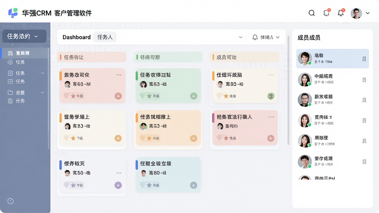Expand the sidebar folder item chevron
379x213 pixels.
point(43,92)
